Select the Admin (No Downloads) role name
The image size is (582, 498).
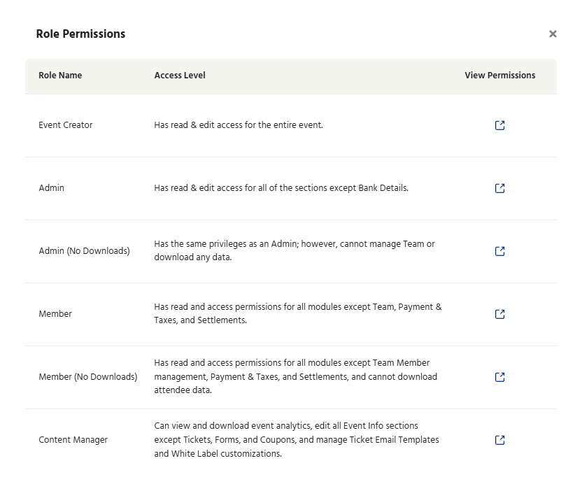[84, 251]
